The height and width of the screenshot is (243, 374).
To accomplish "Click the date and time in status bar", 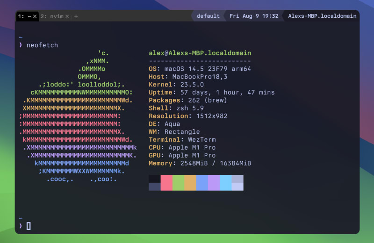I will tap(254, 16).
